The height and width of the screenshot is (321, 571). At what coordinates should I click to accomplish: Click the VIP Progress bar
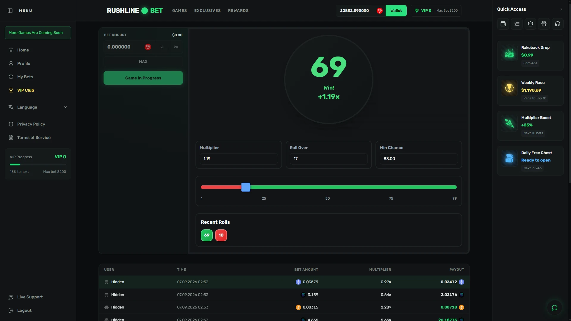38,165
